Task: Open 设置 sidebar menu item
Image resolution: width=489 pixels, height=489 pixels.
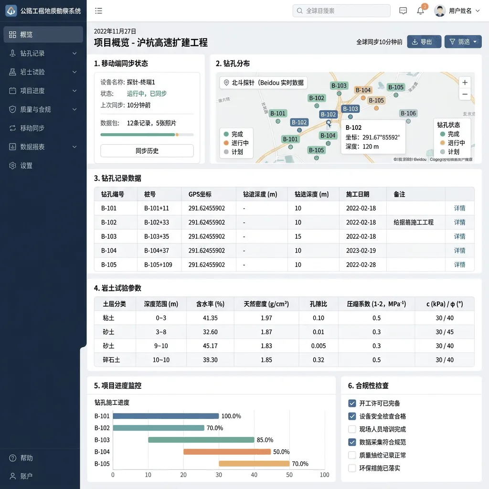Action: 43,166
